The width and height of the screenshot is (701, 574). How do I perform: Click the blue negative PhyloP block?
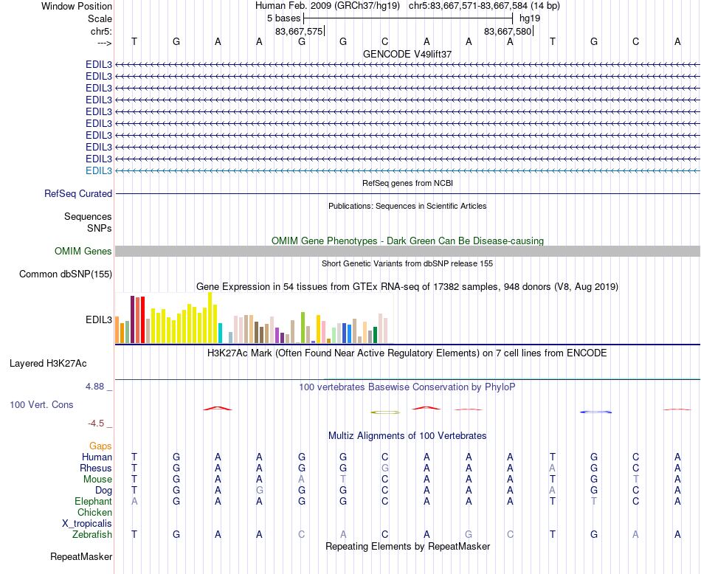596,412
